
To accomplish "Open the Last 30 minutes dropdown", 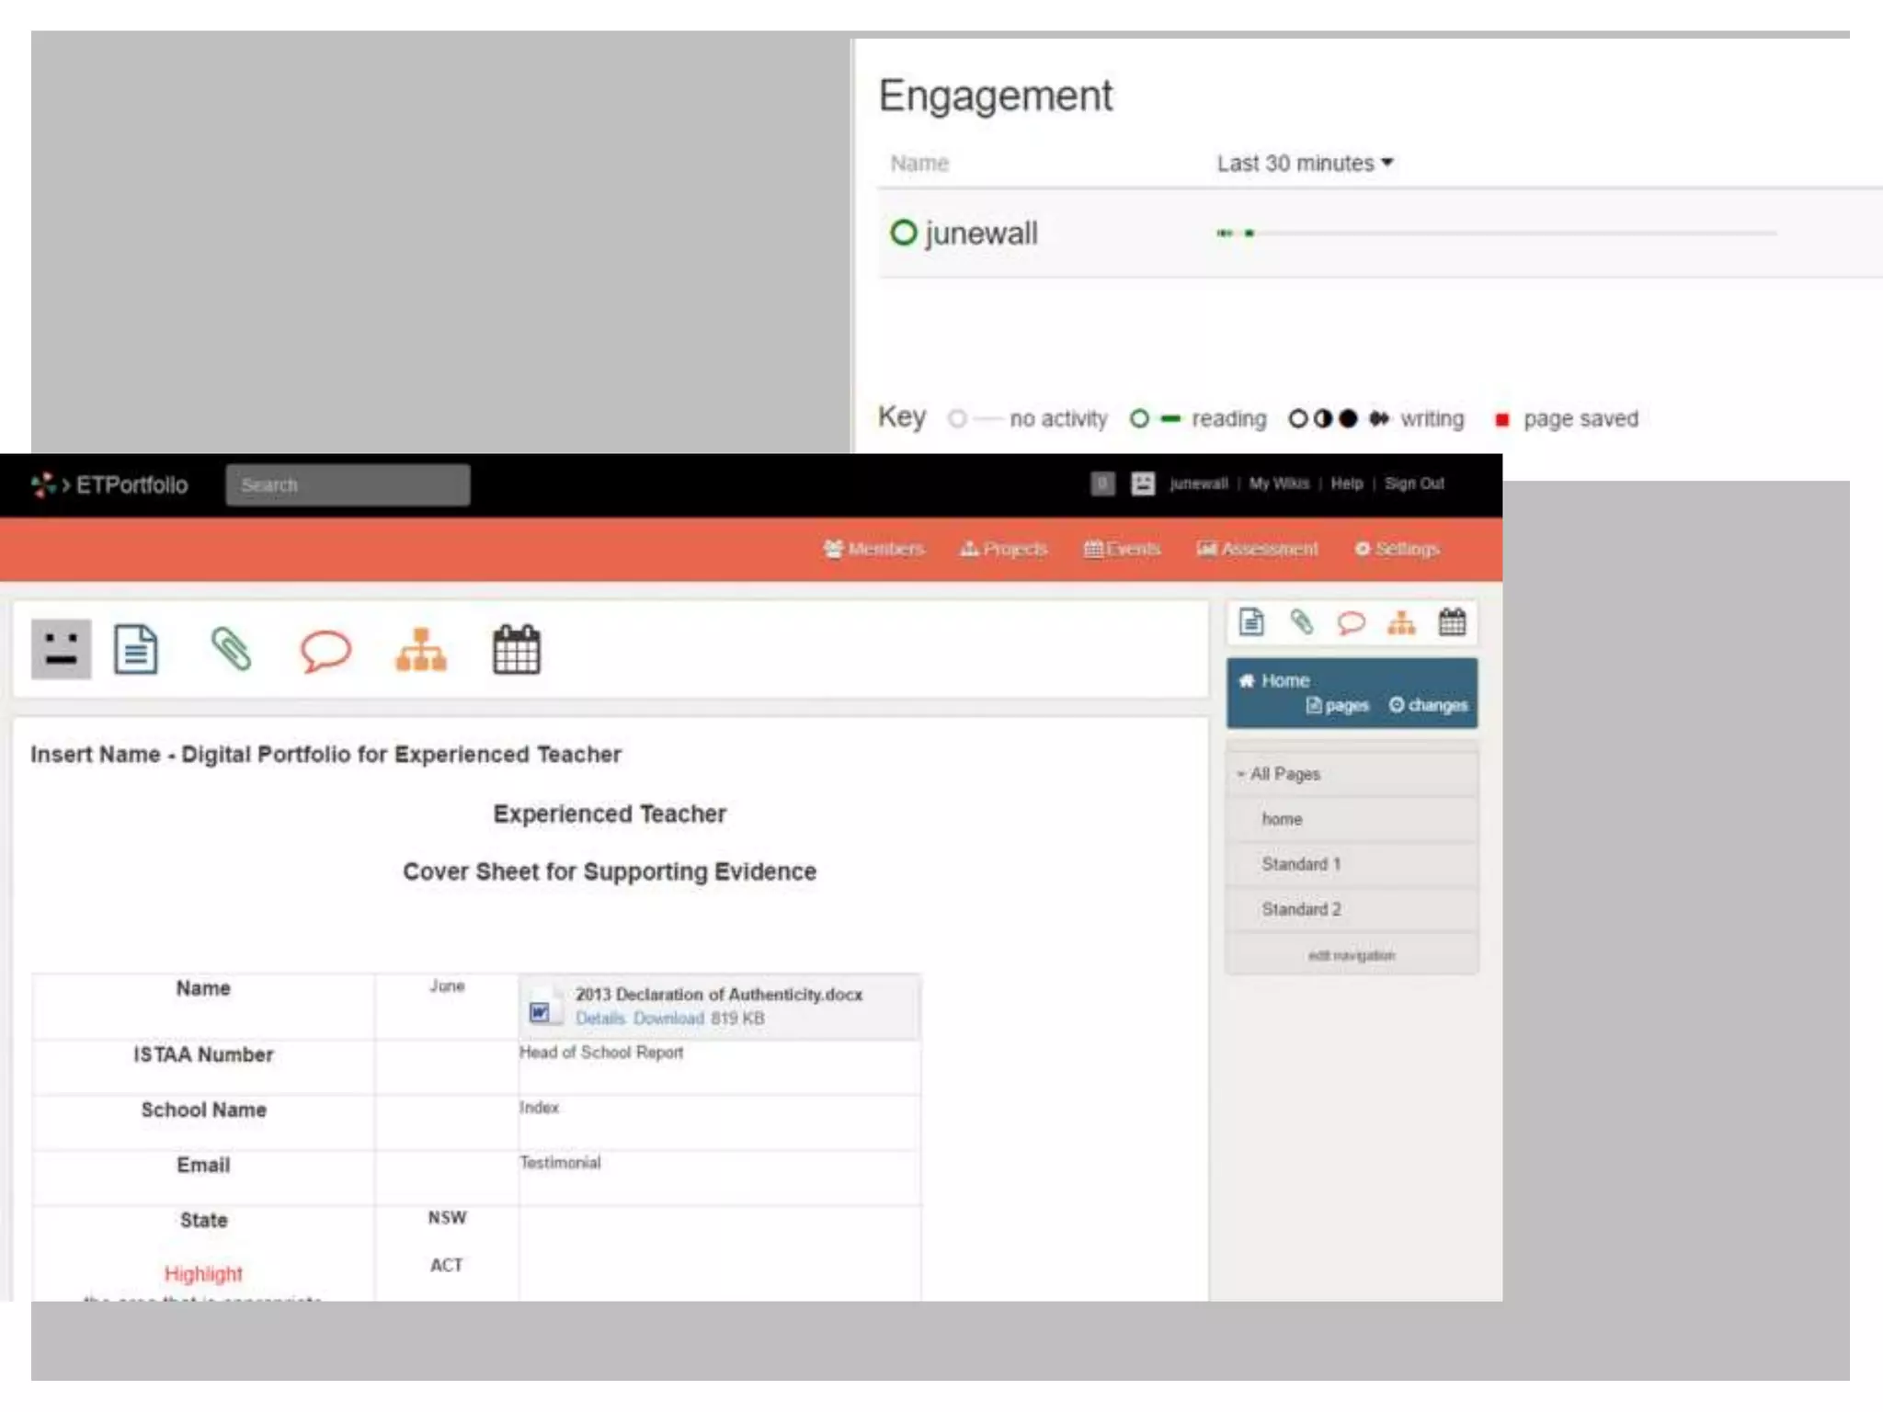I will [x=1304, y=164].
